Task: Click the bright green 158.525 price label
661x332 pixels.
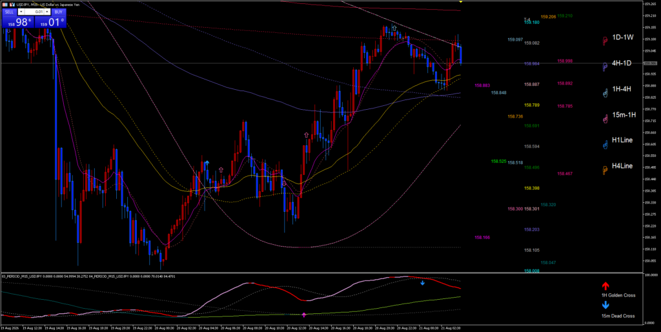Action: (x=499, y=161)
